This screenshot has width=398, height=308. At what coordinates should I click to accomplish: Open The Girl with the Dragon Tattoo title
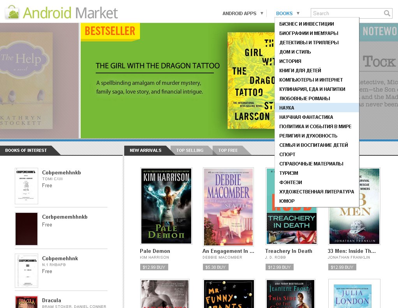tap(158, 66)
